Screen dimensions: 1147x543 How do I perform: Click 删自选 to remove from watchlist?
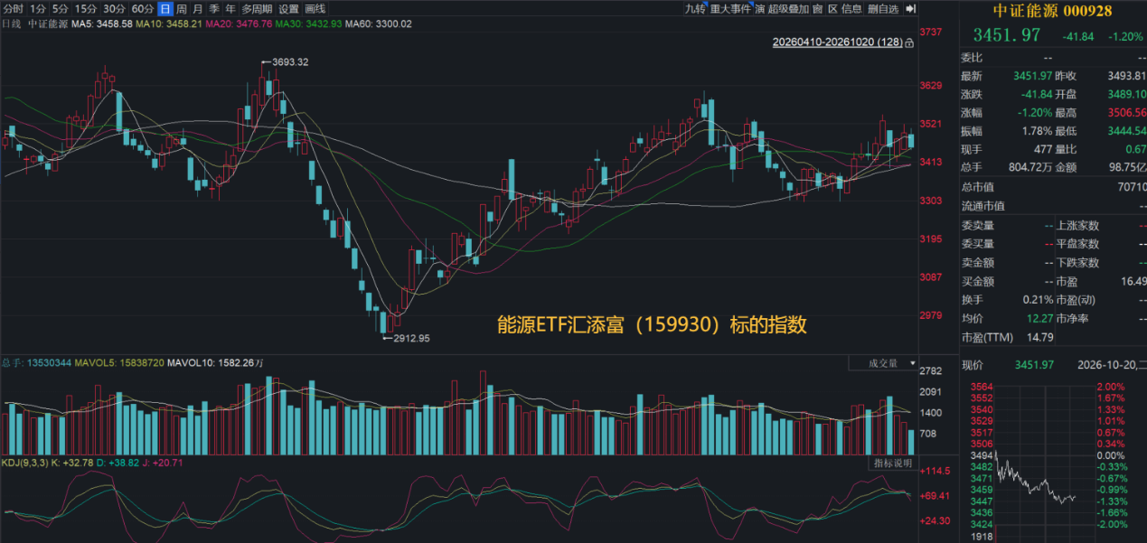click(883, 9)
